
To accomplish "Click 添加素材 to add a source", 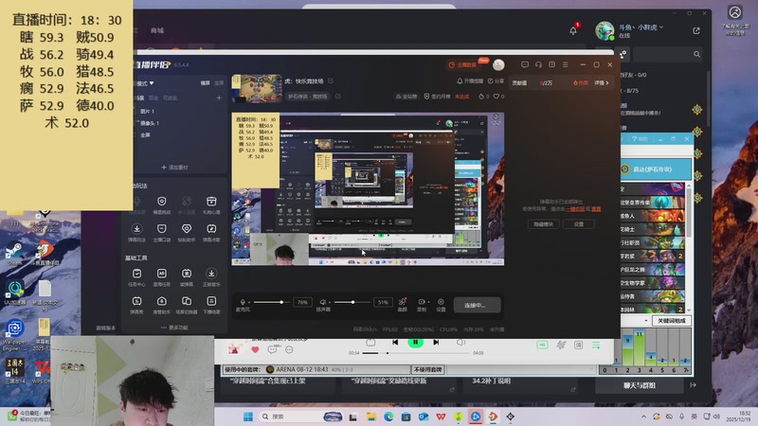I will tap(174, 168).
